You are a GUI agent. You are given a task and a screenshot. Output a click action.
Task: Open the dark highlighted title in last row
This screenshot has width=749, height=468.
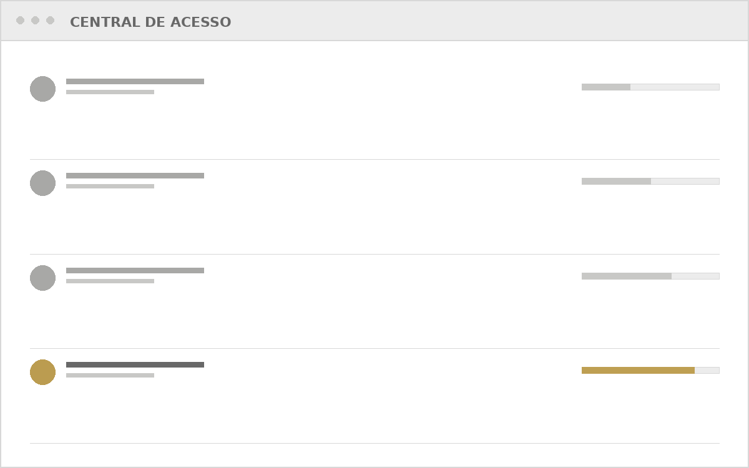click(x=135, y=364)
